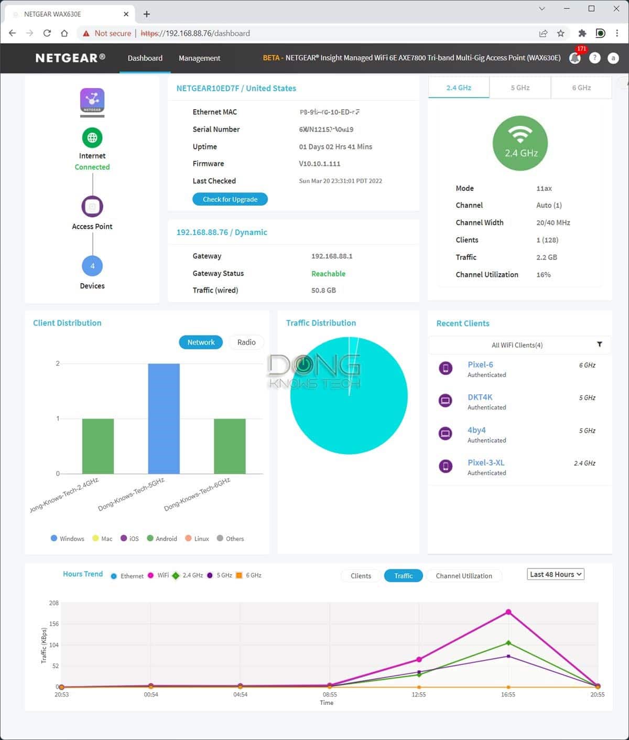Click the Internet globe icon
Viewport: 629px width, 740px height.
[x=92, y=138]
